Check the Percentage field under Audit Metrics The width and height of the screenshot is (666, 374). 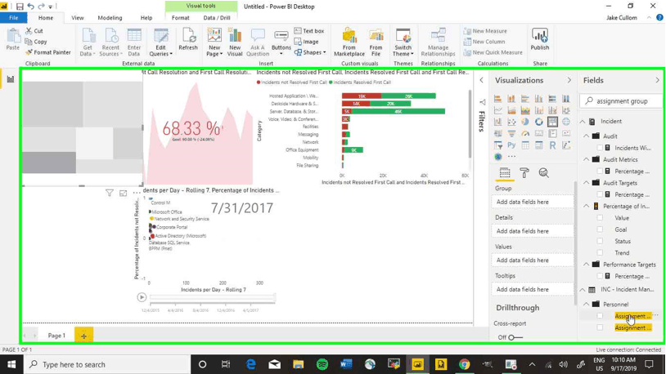[600, 171]
